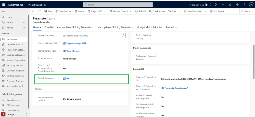Collapse the sidebar with the hamburger icon

(x=3, y=11)
